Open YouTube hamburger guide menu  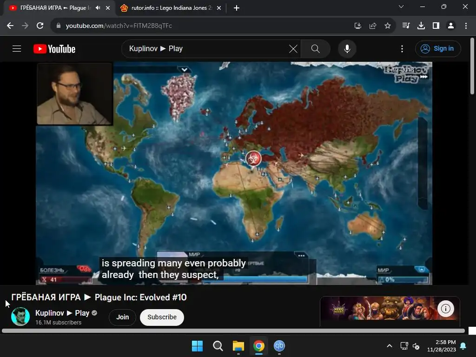(x=17, y=48)
